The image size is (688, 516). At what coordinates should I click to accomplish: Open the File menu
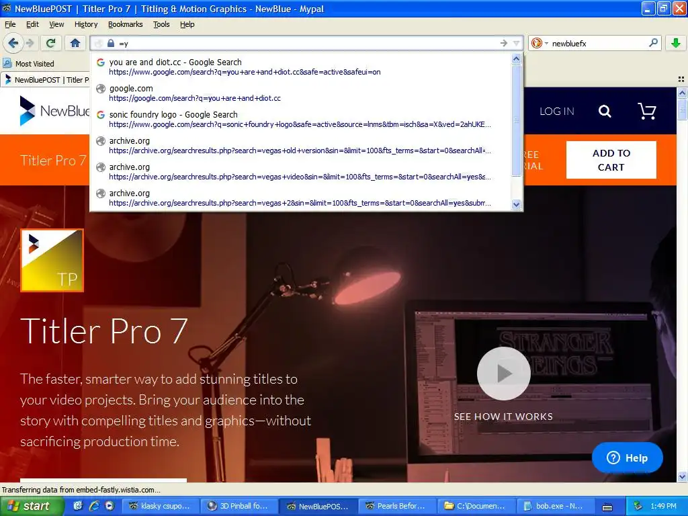[x=10, y=24]
